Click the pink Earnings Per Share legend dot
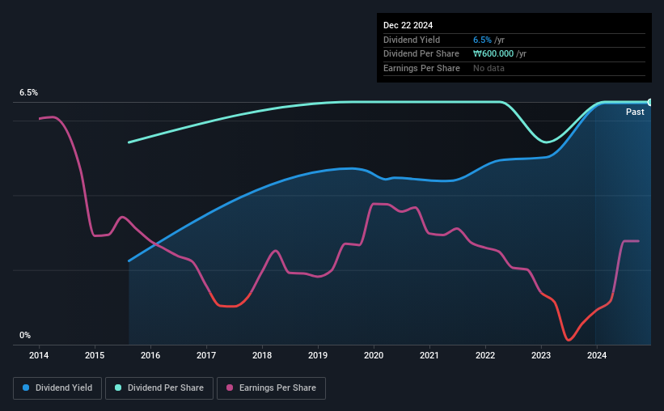This screenshot has width=664, height=411. [230, 388]
